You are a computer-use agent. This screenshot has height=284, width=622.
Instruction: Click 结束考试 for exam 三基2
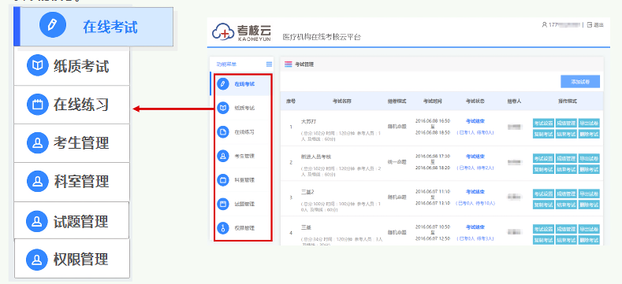[x=566, y=205]
